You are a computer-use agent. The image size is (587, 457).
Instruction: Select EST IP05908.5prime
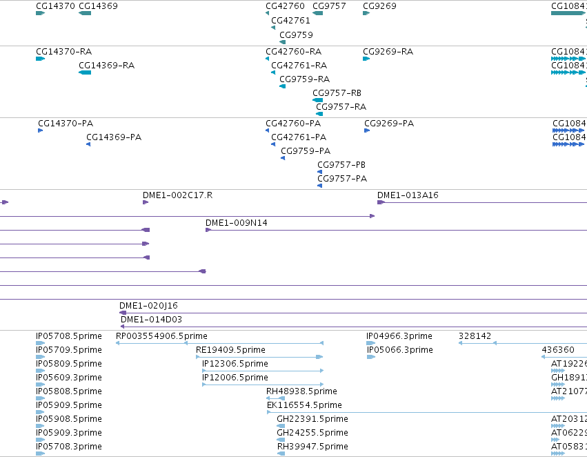tap(41, 427)
